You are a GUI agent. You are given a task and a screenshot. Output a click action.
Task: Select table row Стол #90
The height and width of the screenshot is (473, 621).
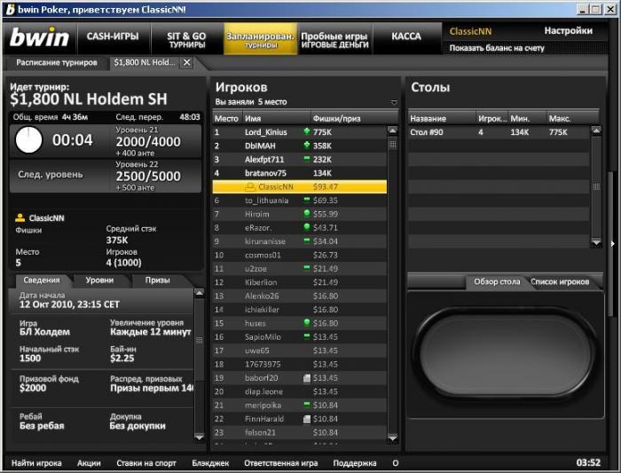click(499, 132)
